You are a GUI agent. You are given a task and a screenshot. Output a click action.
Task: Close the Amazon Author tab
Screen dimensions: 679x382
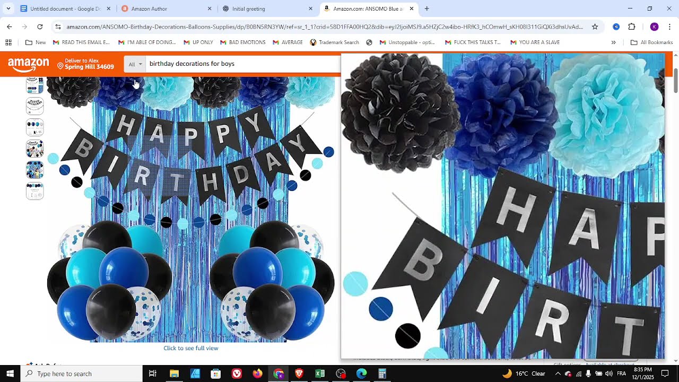(x=210, y=8)
